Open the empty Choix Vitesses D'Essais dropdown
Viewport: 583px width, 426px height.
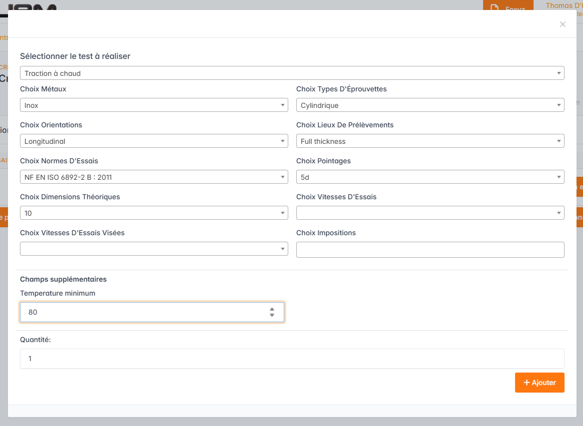click(430, 213)
